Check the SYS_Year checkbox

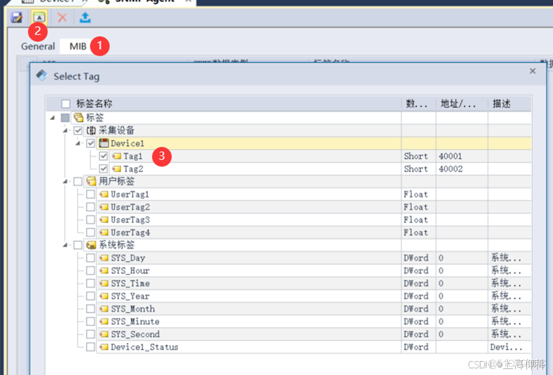[x=91, y=296]
